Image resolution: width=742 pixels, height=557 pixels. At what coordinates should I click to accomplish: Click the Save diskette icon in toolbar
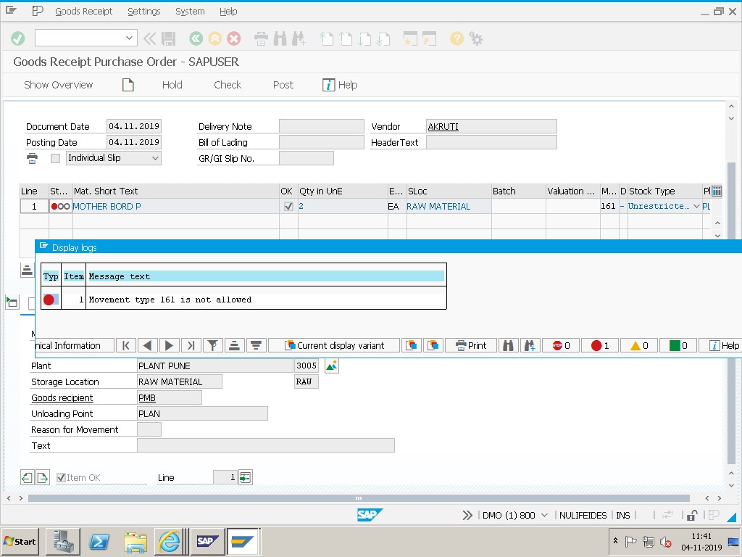pos(168,38)
